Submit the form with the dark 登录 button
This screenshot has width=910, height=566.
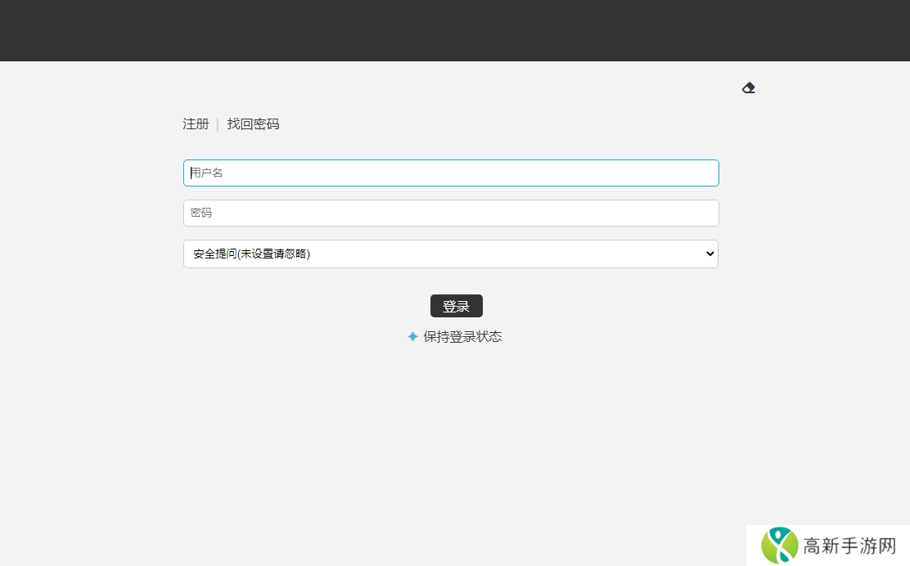tap(456, 306)
